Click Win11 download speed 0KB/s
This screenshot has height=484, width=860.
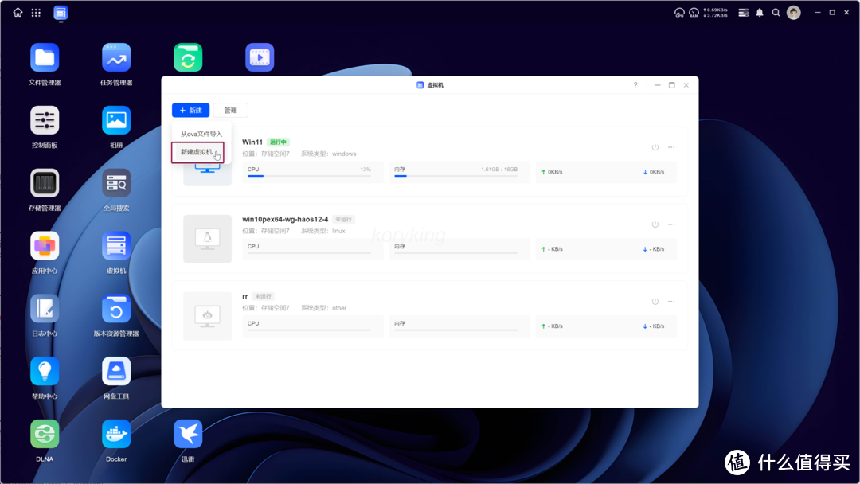(654, 172)
